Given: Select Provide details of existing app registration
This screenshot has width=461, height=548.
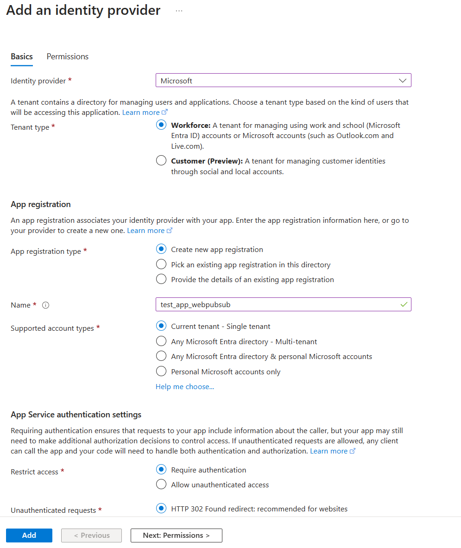Looking at the screenshot, I should click(161, 279).
